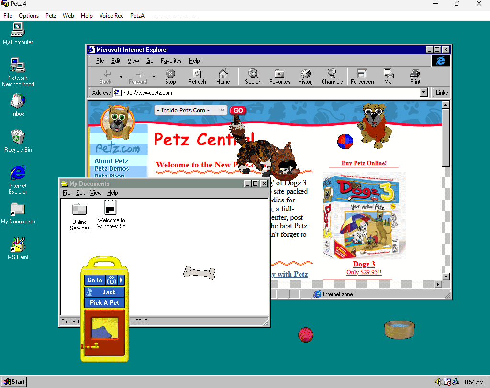Viewport: 490px width, 388px height.
Task: Click the red GO button
Action: click(238, 111)
